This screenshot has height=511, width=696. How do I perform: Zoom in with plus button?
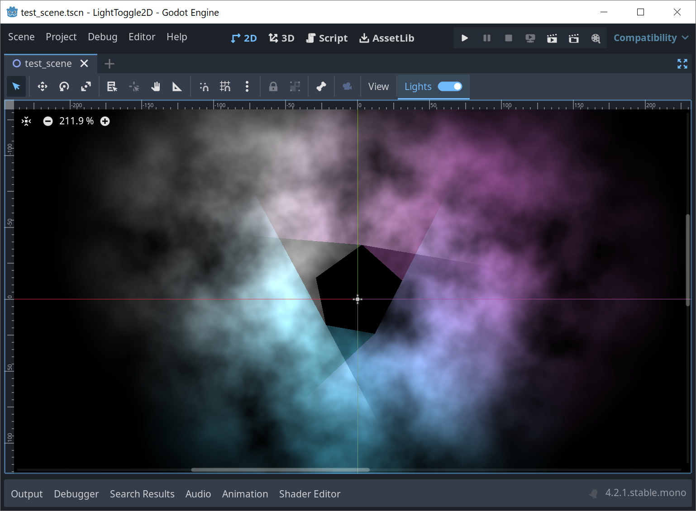(105, 121)
